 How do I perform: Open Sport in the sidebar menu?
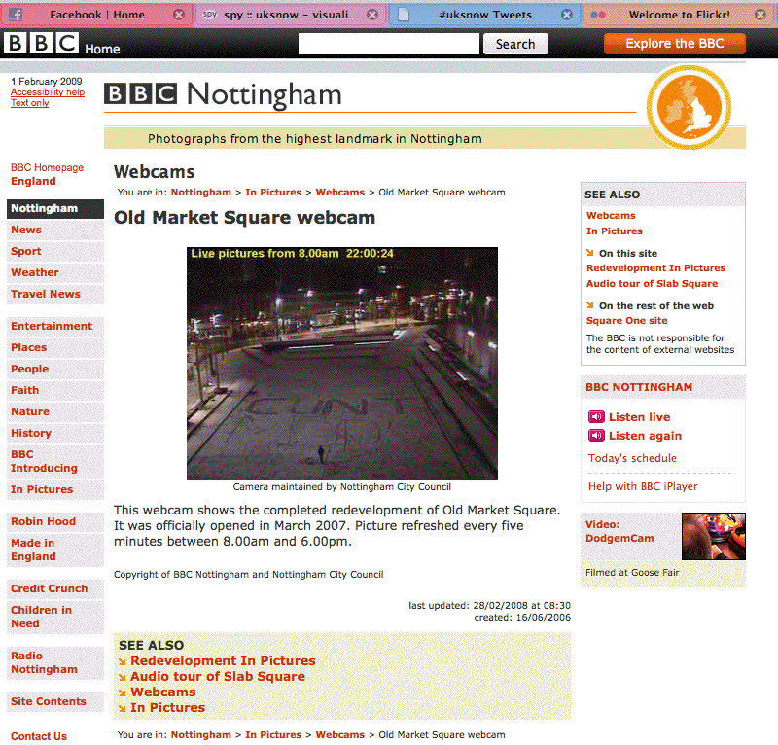(55, 251)
